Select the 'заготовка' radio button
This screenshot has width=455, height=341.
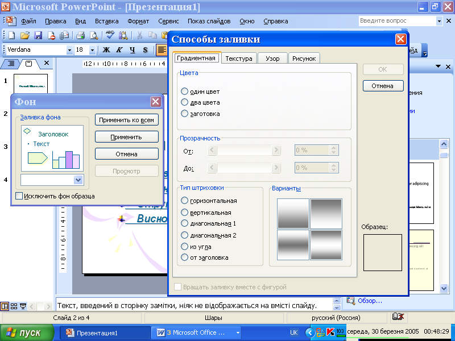(184, 113)
